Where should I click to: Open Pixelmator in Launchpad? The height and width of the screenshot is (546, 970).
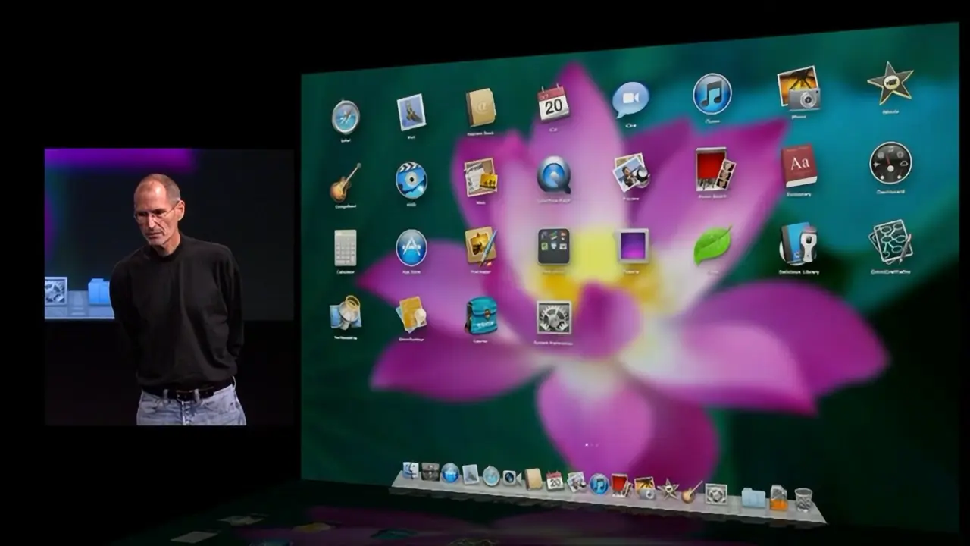(481, 246)
